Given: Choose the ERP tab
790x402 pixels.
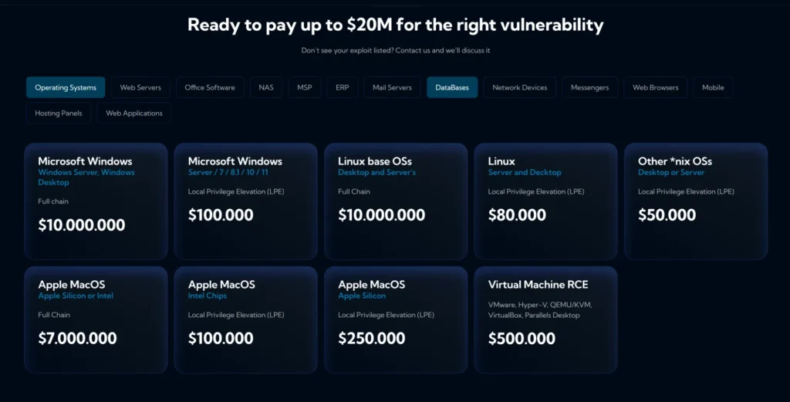Looking at the screenshot, I should 342,87.
